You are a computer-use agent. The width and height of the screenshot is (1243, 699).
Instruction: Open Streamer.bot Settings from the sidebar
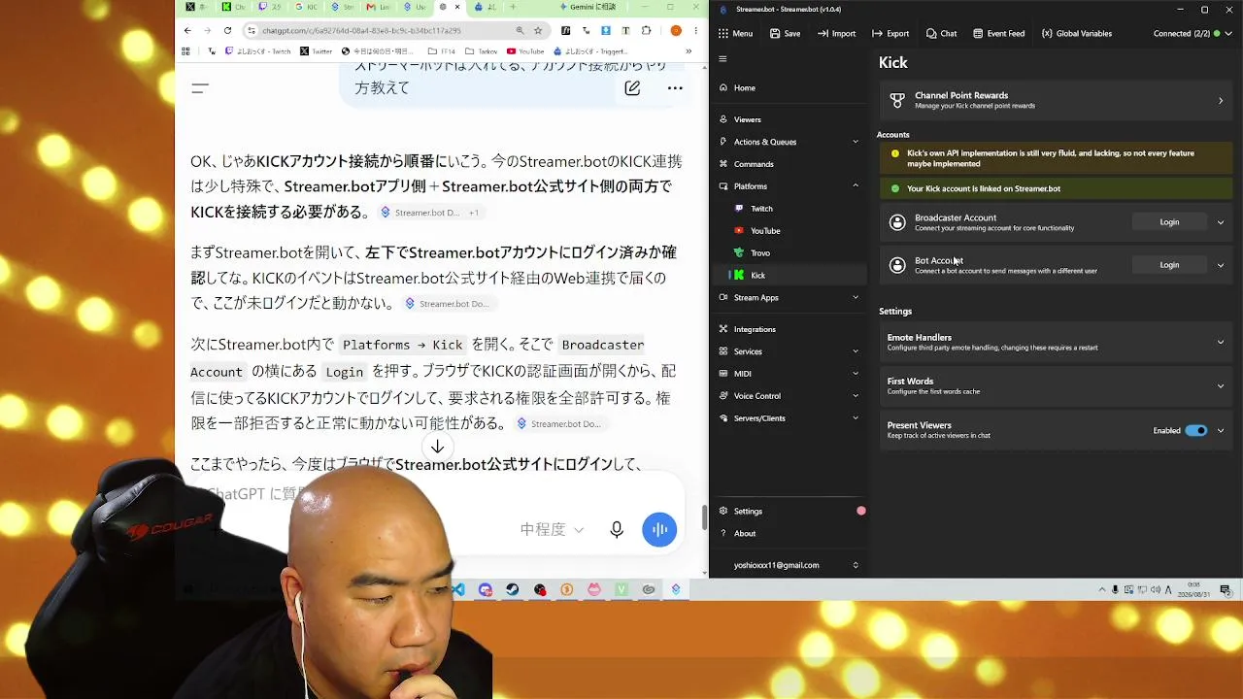pos(789,511)
